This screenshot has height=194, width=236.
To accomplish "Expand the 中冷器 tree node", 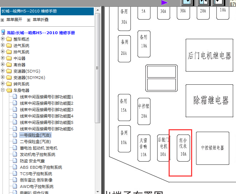I will [x=2, y=58].
